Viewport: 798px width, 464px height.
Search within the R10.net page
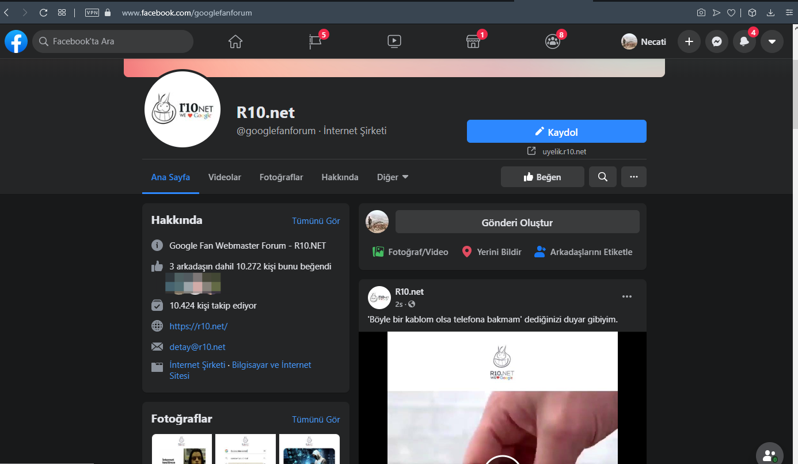[x=603, y=177]
